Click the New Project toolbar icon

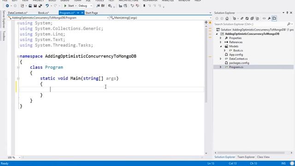(23, 6)
